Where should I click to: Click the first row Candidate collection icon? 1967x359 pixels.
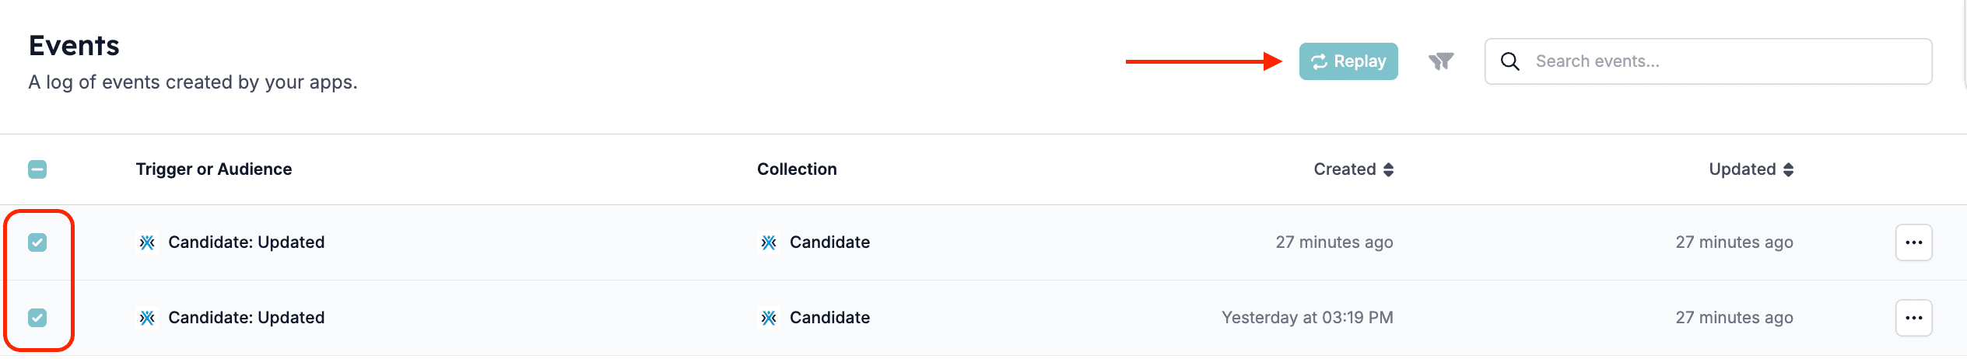pos(769,242)
